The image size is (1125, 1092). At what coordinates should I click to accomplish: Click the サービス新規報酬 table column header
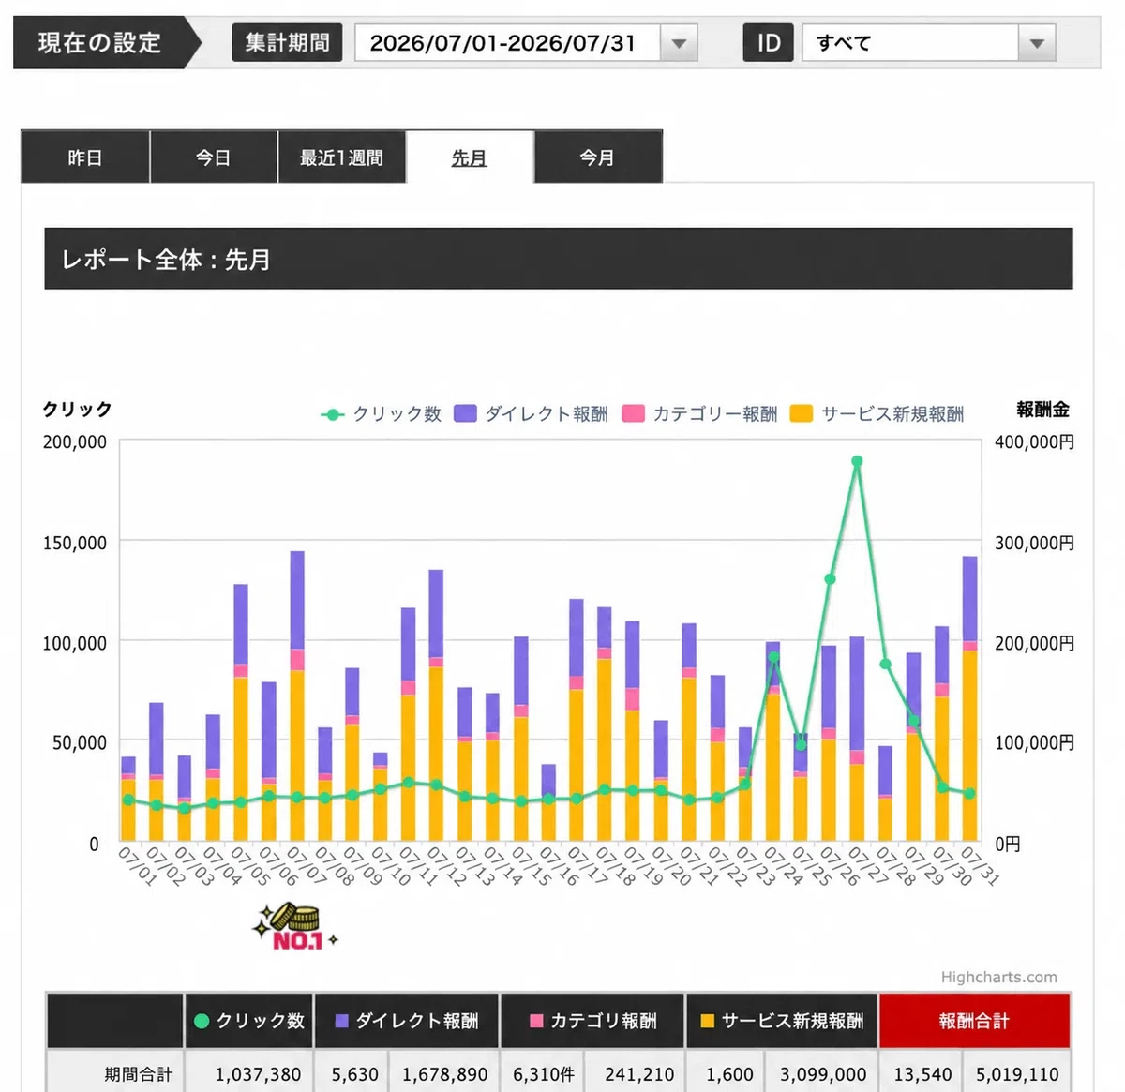tap(782, 1021)
